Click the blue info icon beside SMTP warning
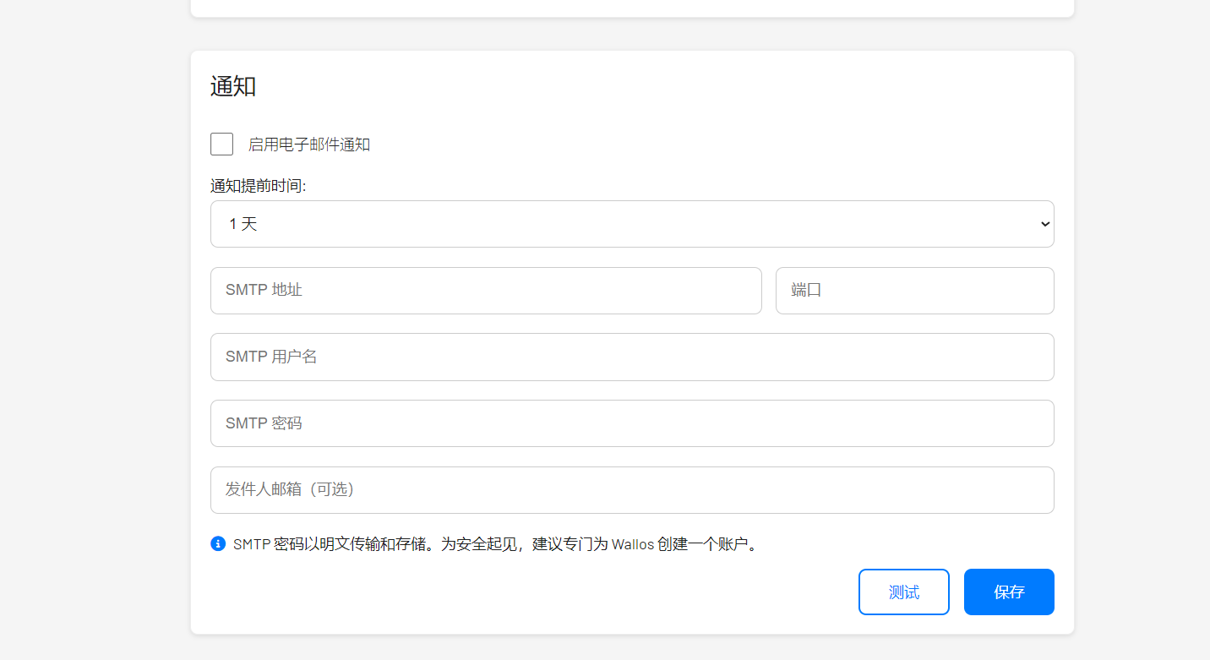The image size is (1210, 660). point(218,543)
